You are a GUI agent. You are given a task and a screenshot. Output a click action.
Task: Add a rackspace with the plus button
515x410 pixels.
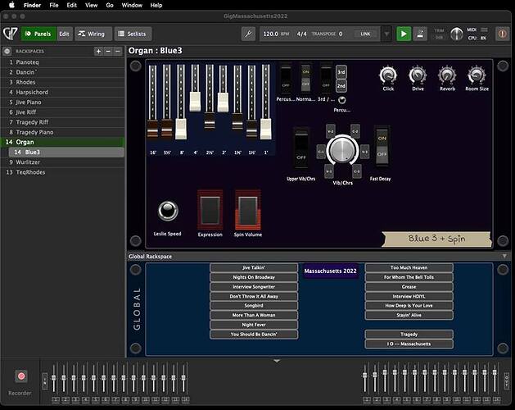click(98, 52)
